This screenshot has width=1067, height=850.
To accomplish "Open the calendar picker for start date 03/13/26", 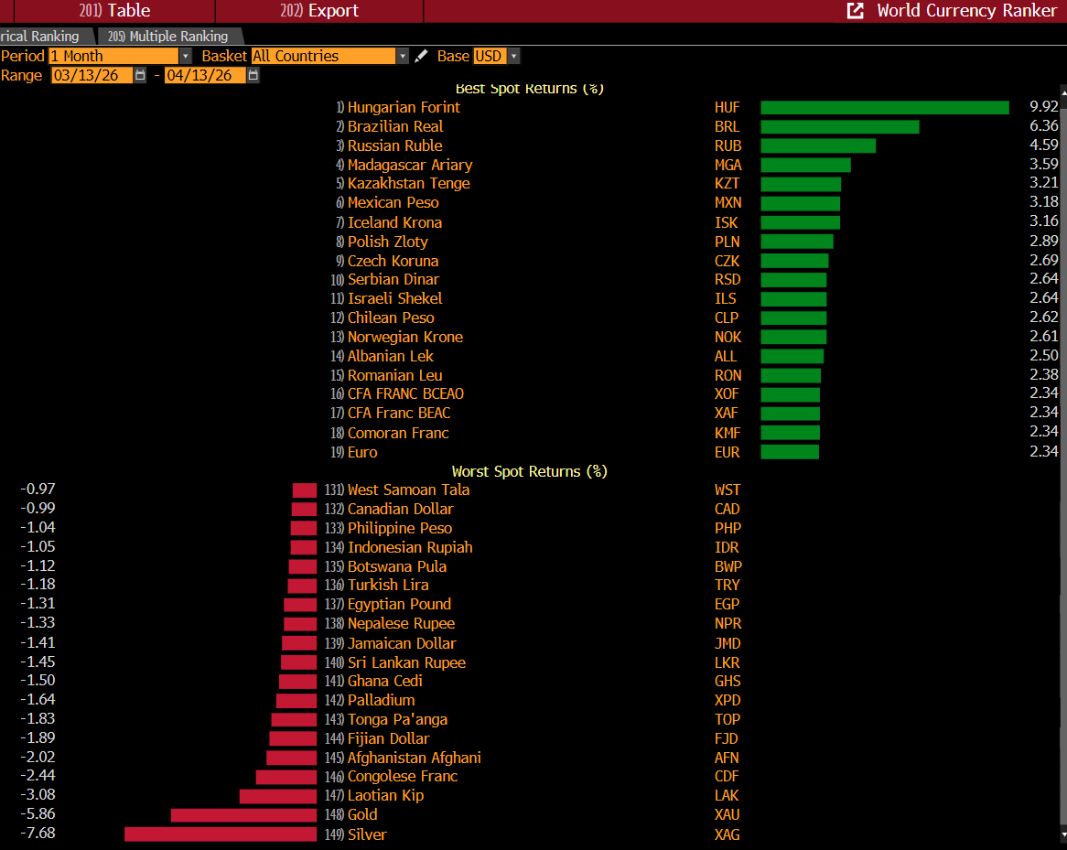I will [x=140, y=76].
